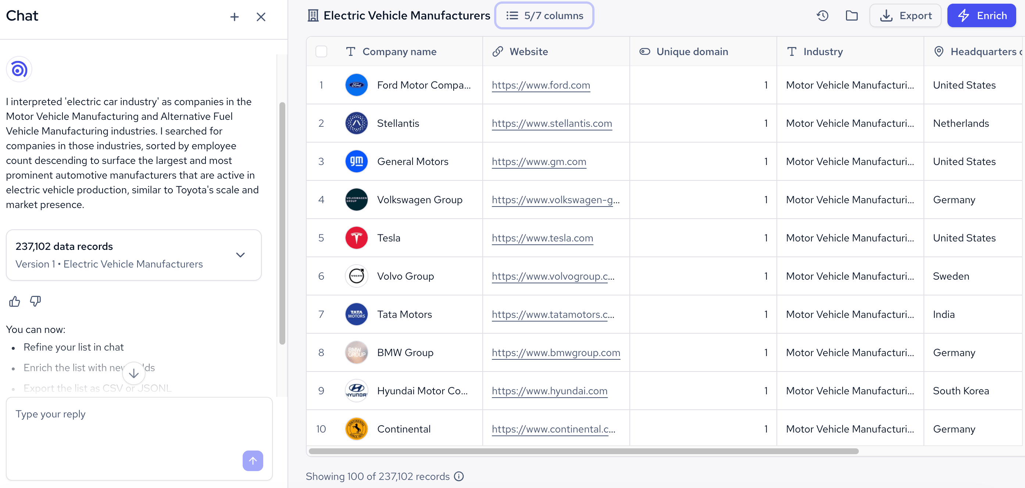Click the Enrich button
The width and height of the screenshot is (1025, 488).
point(982,15)
